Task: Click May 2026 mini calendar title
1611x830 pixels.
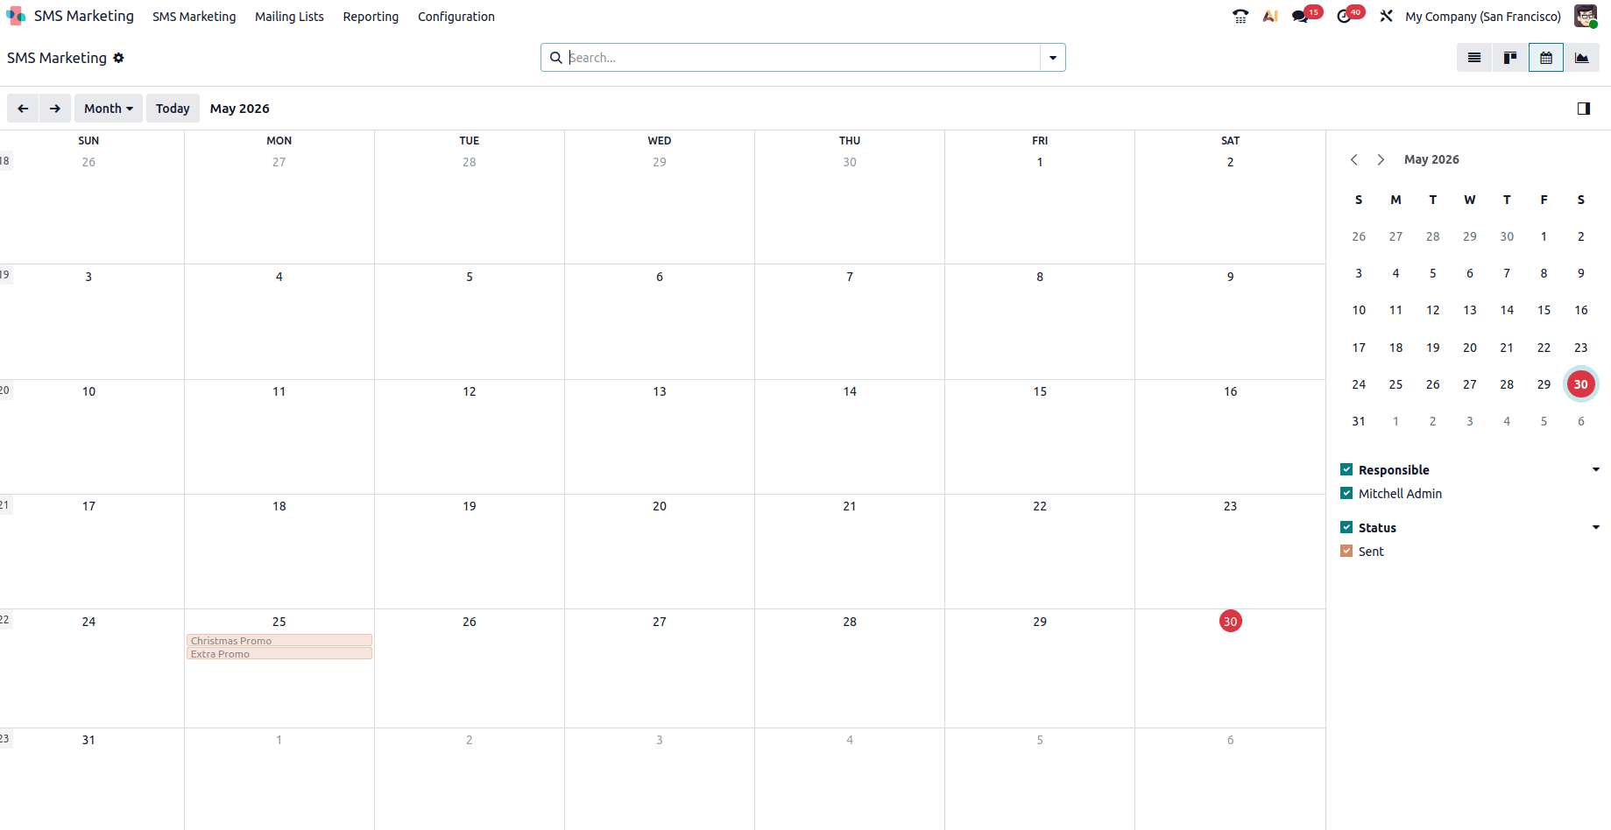Action: coord(1431,159)
